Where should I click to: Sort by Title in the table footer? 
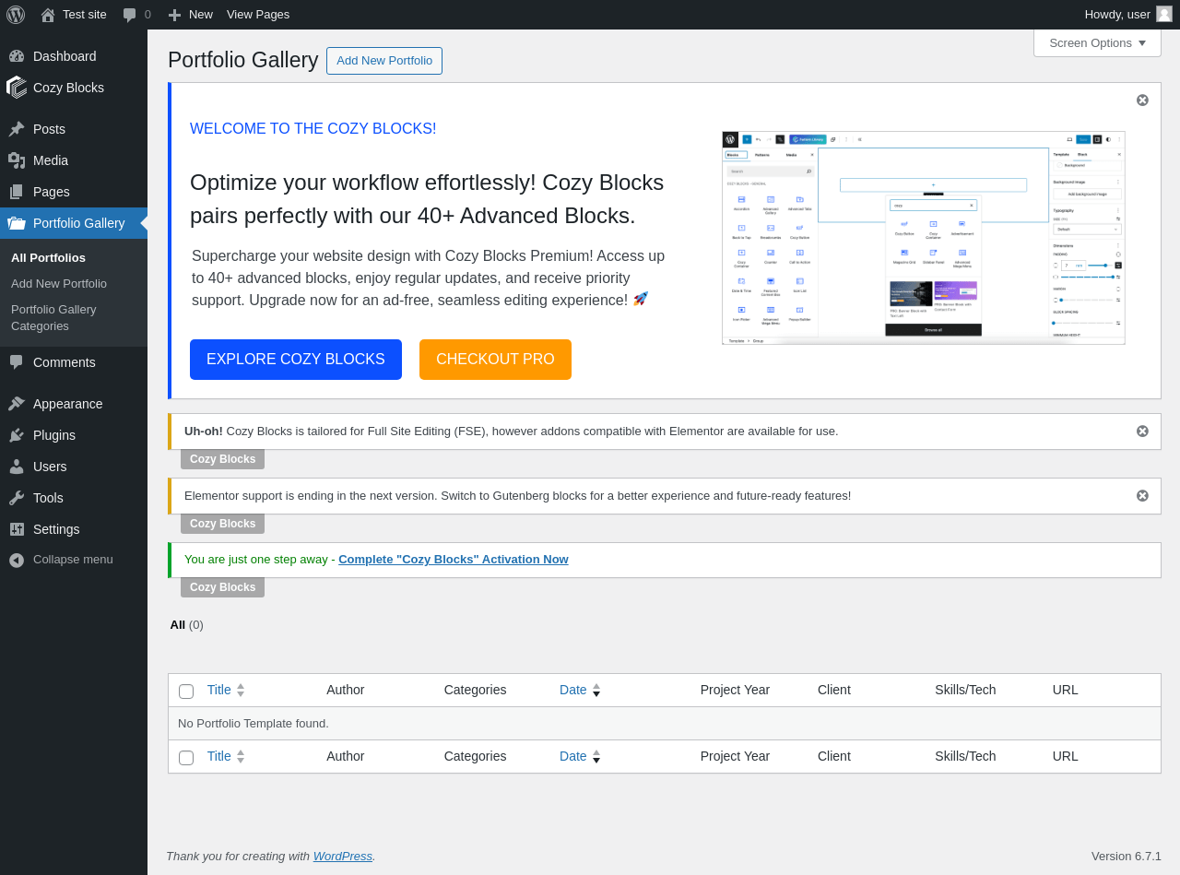point(226,756)
